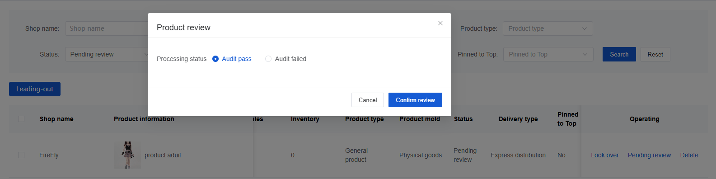This screenshot has height=179, width=716.
Task: Click the Operating column header
Action: point(645,119)
